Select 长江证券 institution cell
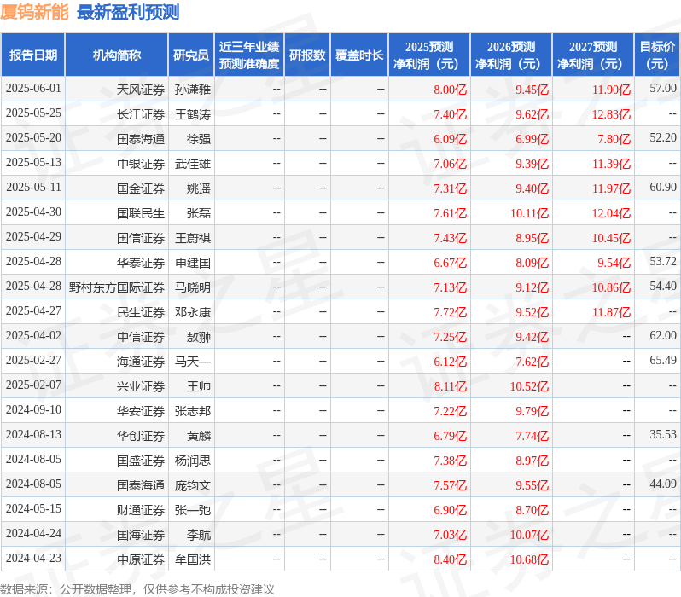Viewport: 681px width, 597px height. point(141,114)
